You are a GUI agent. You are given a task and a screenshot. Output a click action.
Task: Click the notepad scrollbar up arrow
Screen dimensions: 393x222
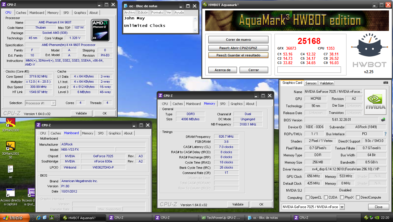(195, 19)
